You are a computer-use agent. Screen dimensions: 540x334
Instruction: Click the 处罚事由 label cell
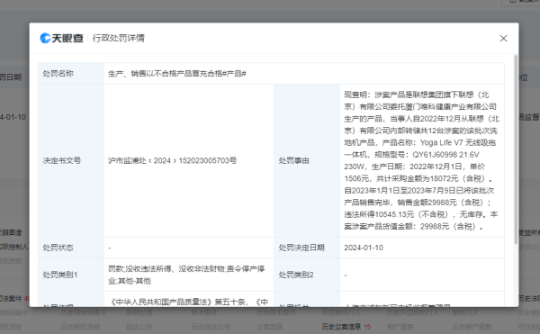307,160
